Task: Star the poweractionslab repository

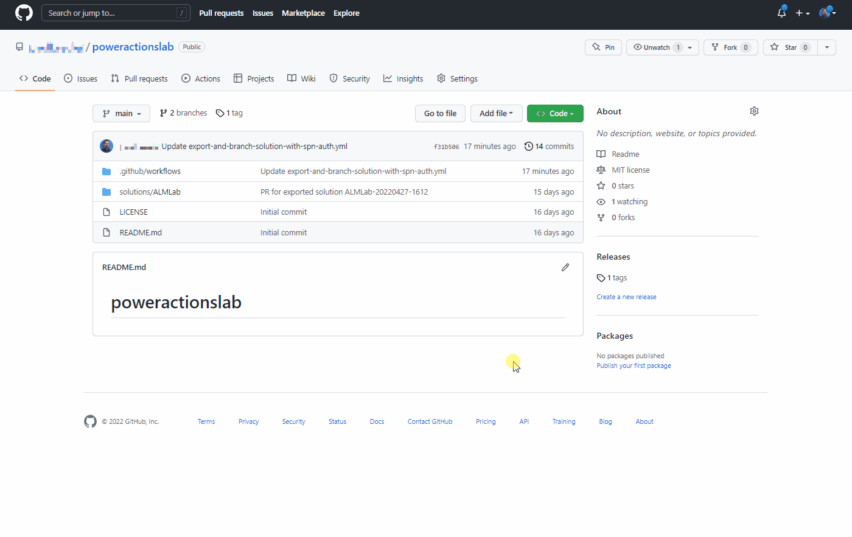Action: [789, 47]
